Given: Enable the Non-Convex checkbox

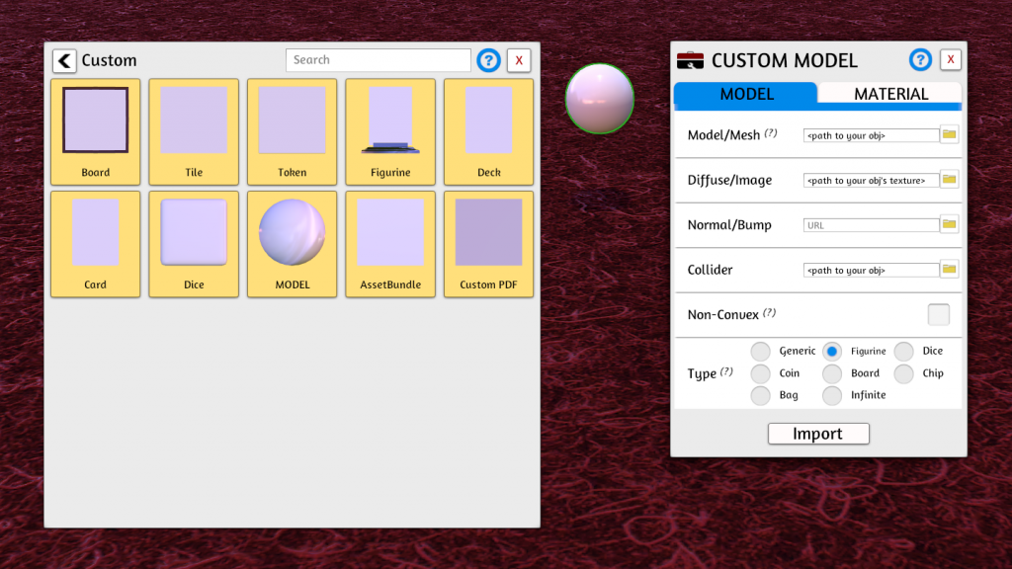Looking at the screenshot, I should click(x=938, y=315).
